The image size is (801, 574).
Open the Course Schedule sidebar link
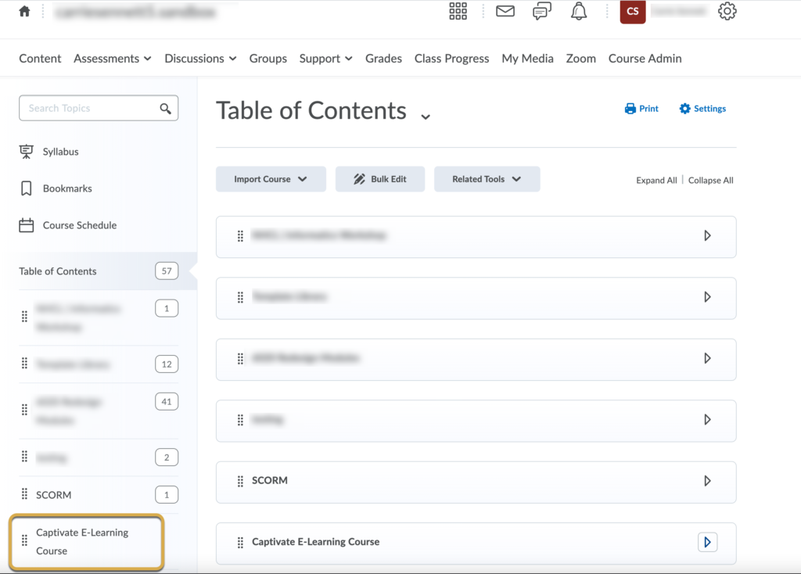(x=80, y=225)
